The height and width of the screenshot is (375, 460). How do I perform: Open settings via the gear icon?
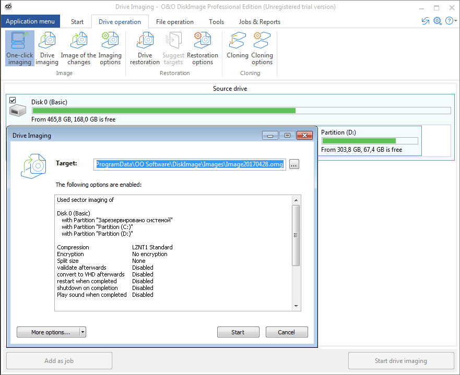pyautogui.click(x=438, y=21)
